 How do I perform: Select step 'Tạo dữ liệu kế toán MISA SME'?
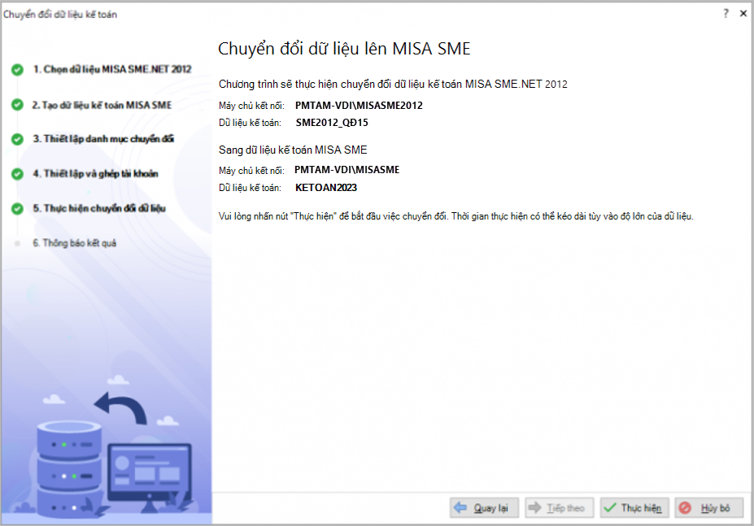[102, 105]
